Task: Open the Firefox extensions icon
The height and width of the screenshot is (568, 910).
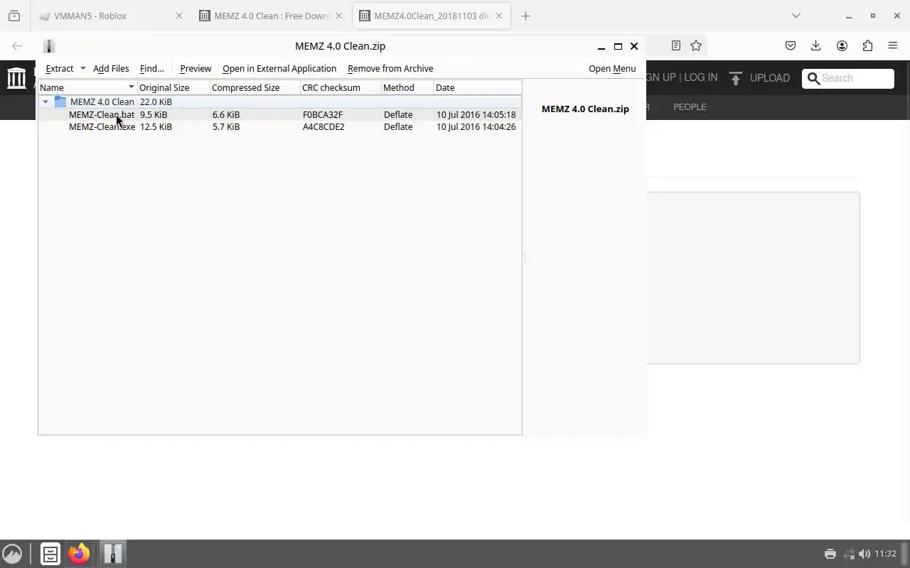Action: pyautogui.click(x=867, y=45)
